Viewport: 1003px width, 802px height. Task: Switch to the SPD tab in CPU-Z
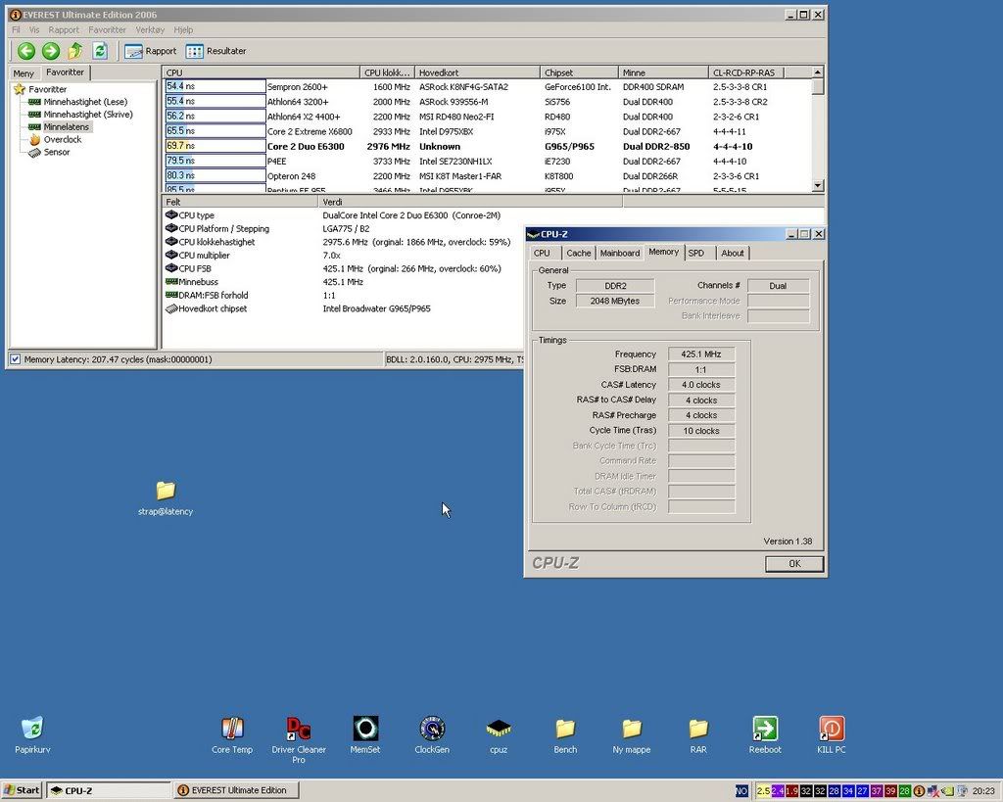[x=696, y=254]
